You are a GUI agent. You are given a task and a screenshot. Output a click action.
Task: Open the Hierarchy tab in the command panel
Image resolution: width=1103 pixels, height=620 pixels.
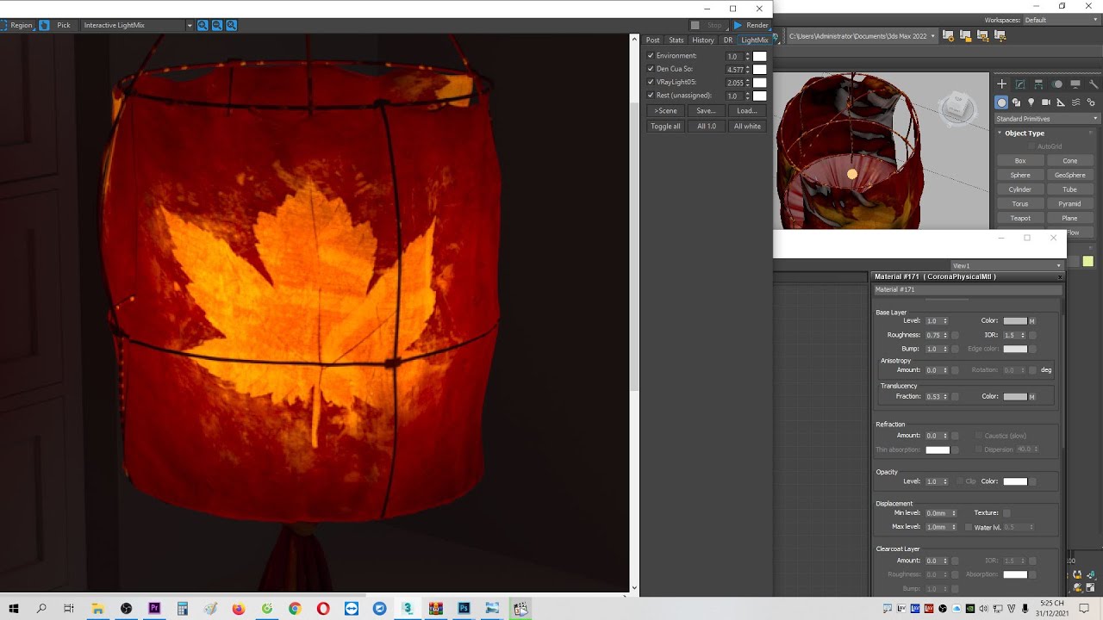pos(1038,84)
